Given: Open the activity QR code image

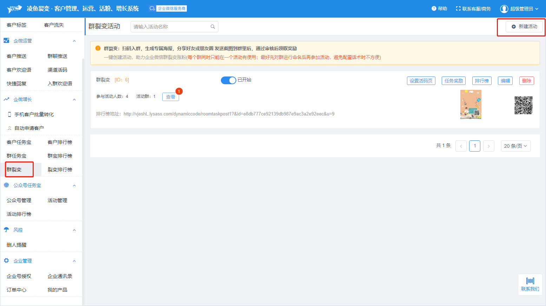Looking at the screenshot, I should (x=523, y=105).
